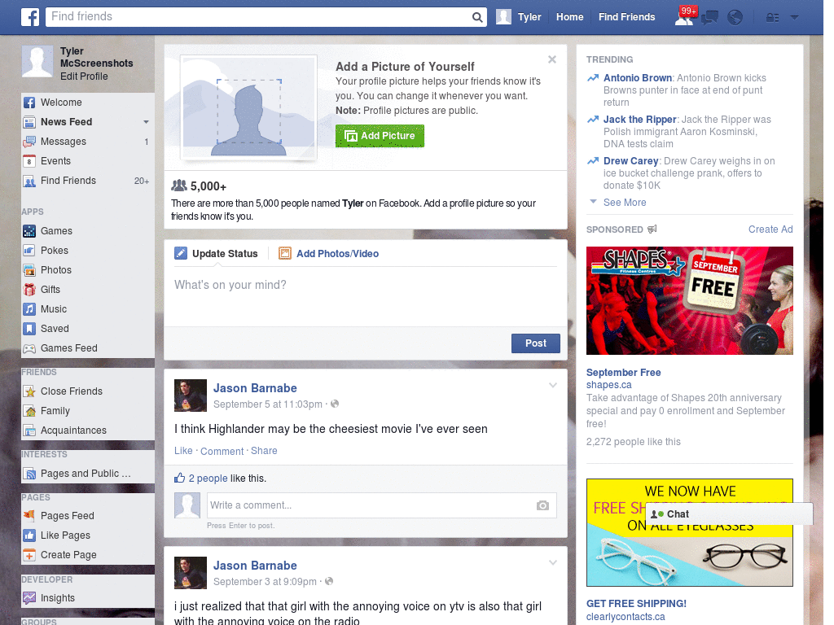Like the Highlander post

(183, 451)
